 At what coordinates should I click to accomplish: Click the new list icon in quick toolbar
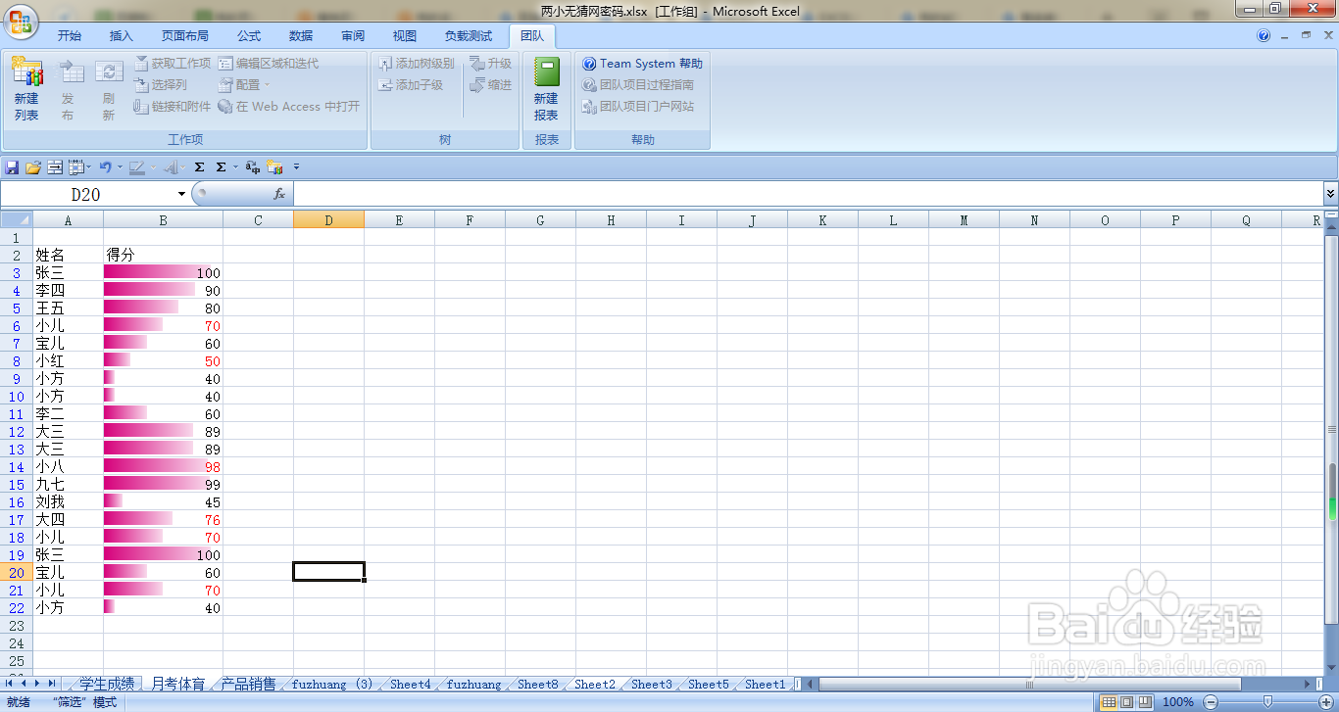pyautogui.click(x=274, y=167)
